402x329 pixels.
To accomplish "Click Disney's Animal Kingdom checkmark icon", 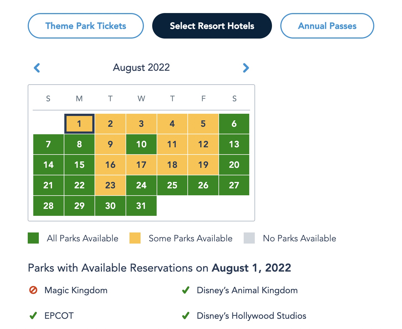I will [186, 290].
